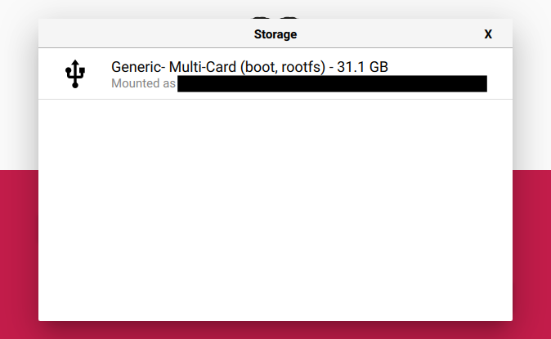Click the crimson background left of the dialog
The height and width of the screenshot is (339, 551).
(19, 254)
